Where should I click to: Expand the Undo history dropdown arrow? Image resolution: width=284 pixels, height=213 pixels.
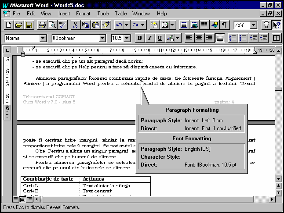[x=127, y=25]
